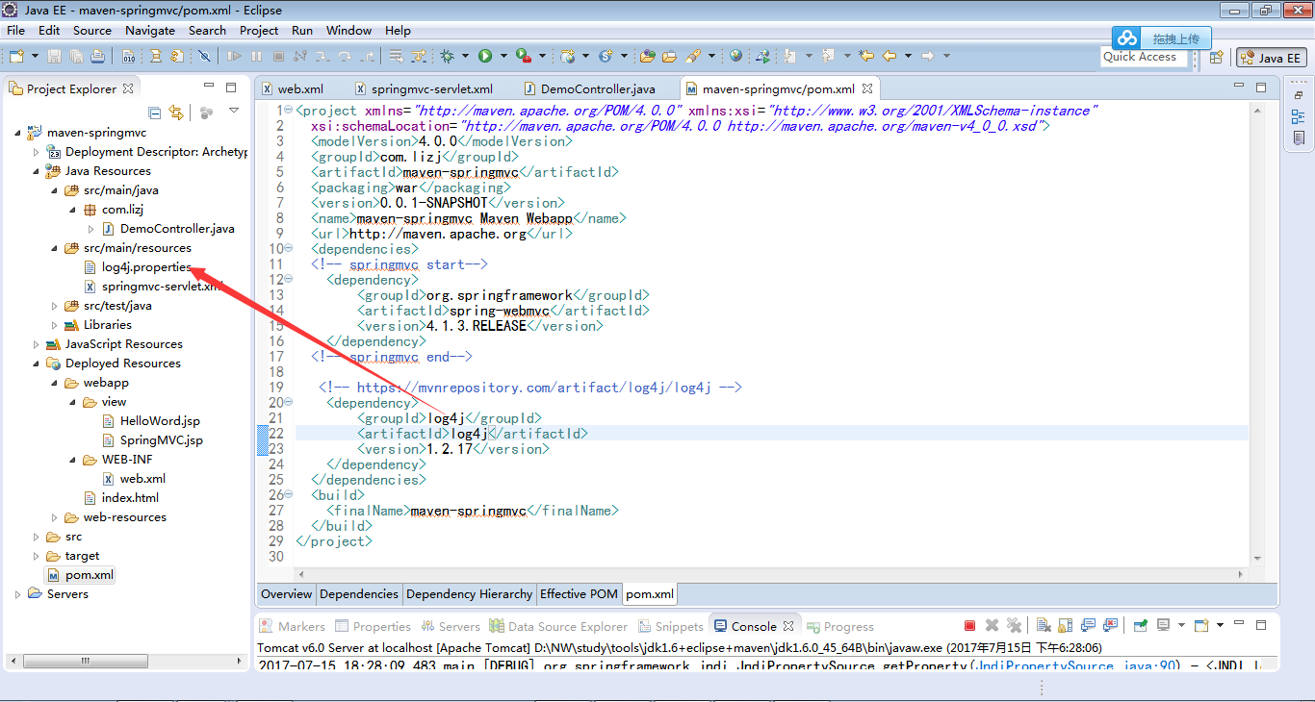Select SpringMVC.jsp in the tree
The image size is (1315, 702).
tap(152, 440)
